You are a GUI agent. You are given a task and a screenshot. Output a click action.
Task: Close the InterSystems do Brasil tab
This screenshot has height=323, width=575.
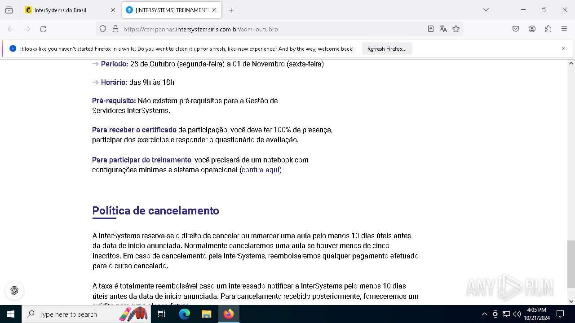(113, 10)
